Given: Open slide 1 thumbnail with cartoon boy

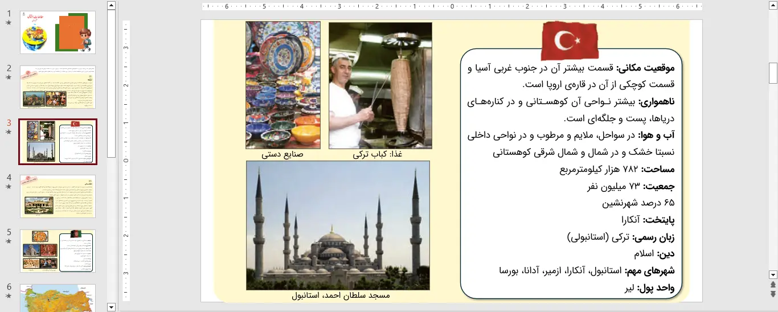Looking at the screenshot, I should 58,32.
